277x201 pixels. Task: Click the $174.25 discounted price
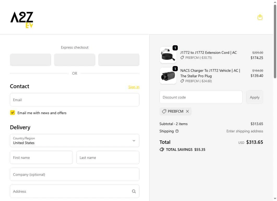pos(257,58)
